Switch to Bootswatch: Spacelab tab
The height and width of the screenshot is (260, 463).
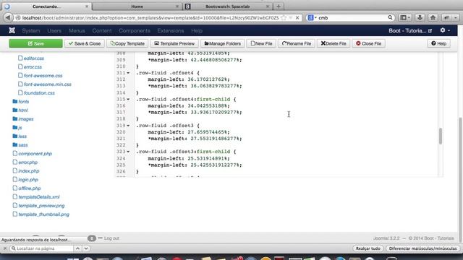click(x=228, y=6)
